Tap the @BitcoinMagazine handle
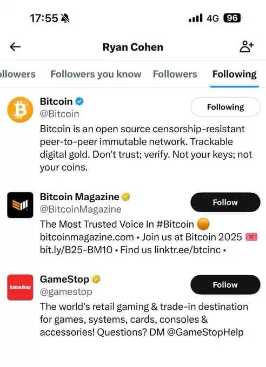266x367 pixels. coord(81,209)
